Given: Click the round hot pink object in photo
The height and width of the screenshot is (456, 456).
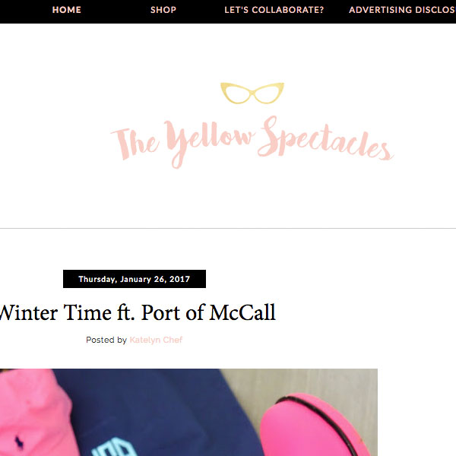Looking at the screenshot, I should (x=314, y=426).
